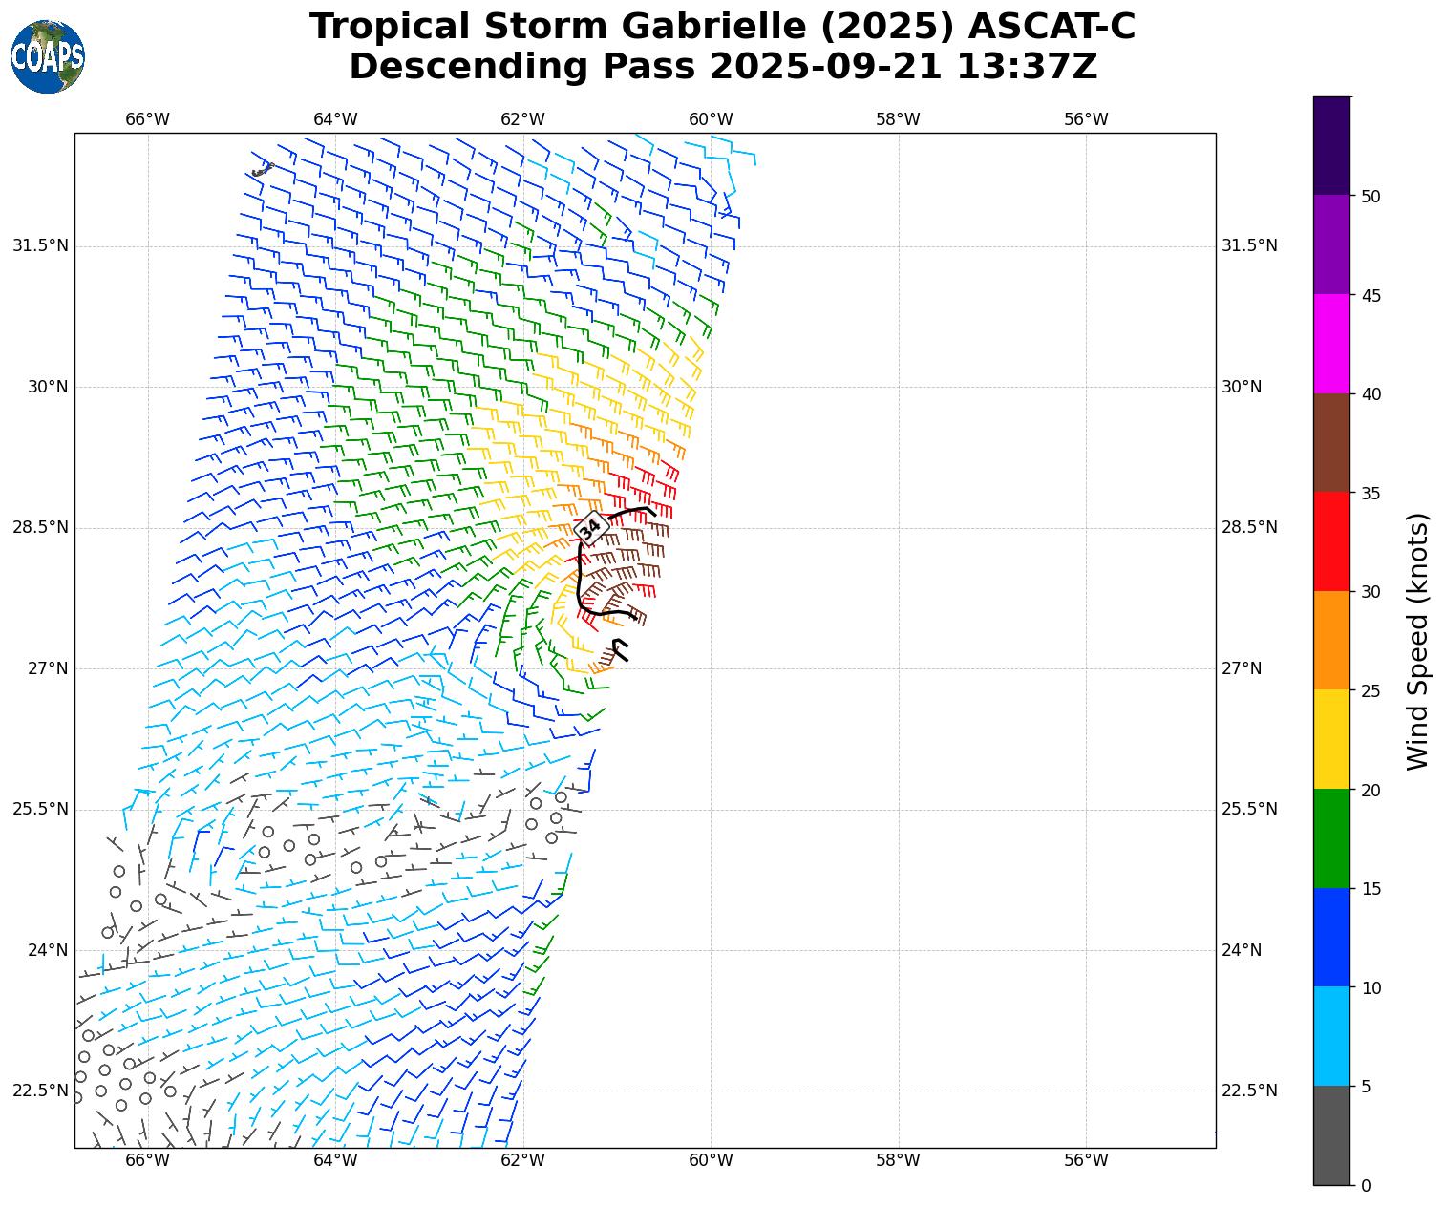The height and width of the screenshot is (1207, 1445).
Task: Click the Tropical Storm Gabrielle title text
Action: click(x=722, y=27)
